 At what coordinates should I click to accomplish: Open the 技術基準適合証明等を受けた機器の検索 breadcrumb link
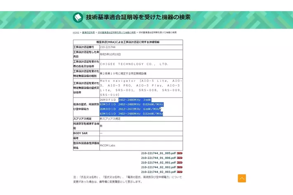[116, 32]
